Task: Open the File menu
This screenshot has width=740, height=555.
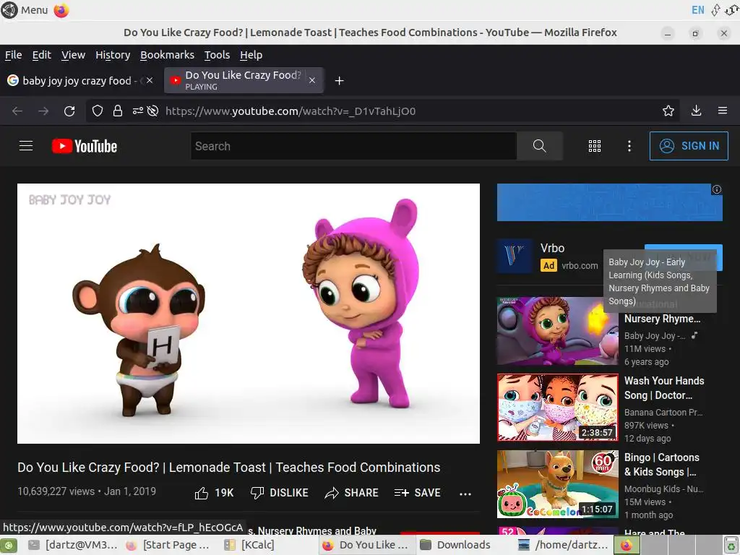Action: (x=13, y=55)
